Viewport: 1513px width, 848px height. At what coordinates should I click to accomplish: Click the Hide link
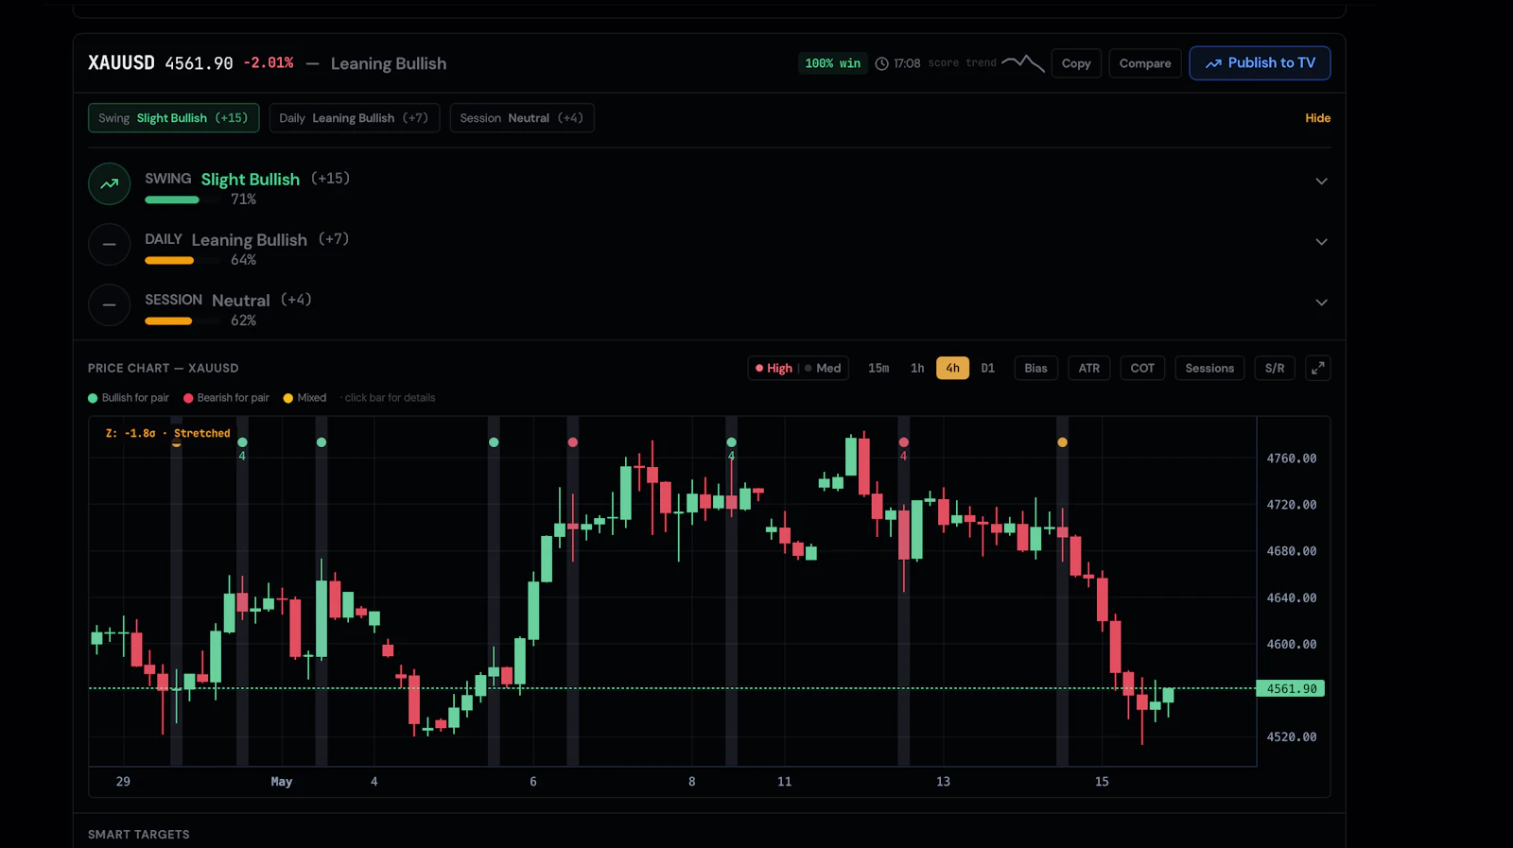1317,118
